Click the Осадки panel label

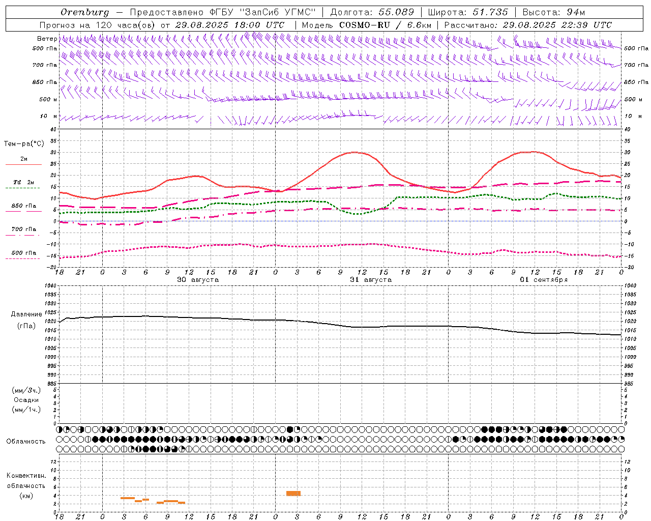(x=26, y=400)
